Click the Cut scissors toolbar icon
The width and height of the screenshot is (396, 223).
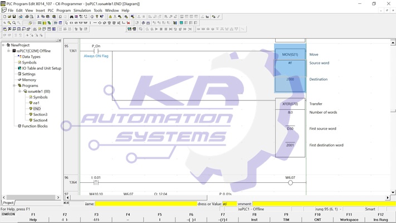(37, 17)
